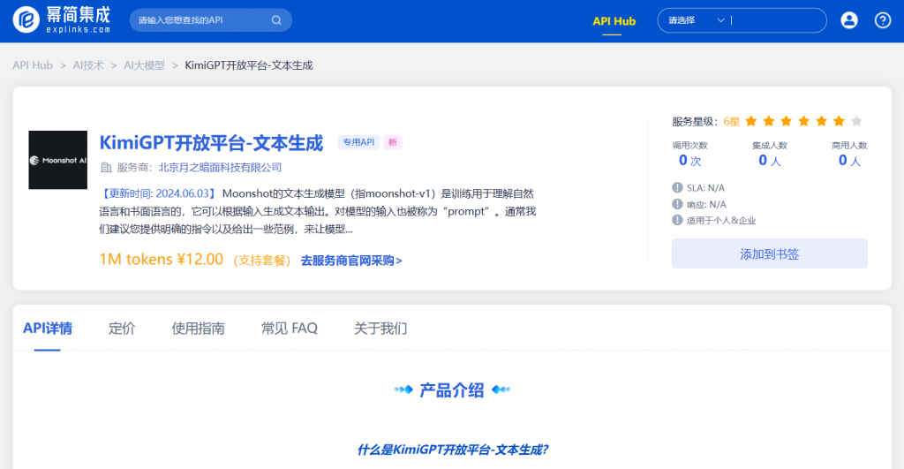This screenshot has height=469, width=904.
Task: Open 北京月之暗面科技有限公司 provider link
Action: coord(220,167)
